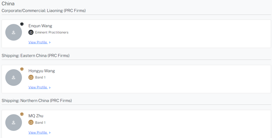Click Hongyu Wang's avatar placeholder
The height and width of the screenshot is (138, 272).
[x=14, y=78]
